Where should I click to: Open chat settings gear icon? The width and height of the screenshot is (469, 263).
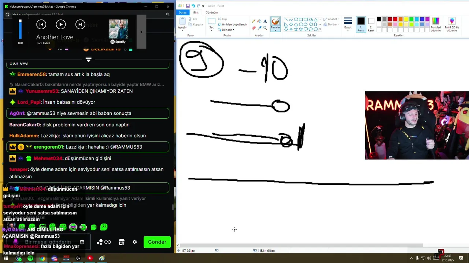(x=134, y=242)
